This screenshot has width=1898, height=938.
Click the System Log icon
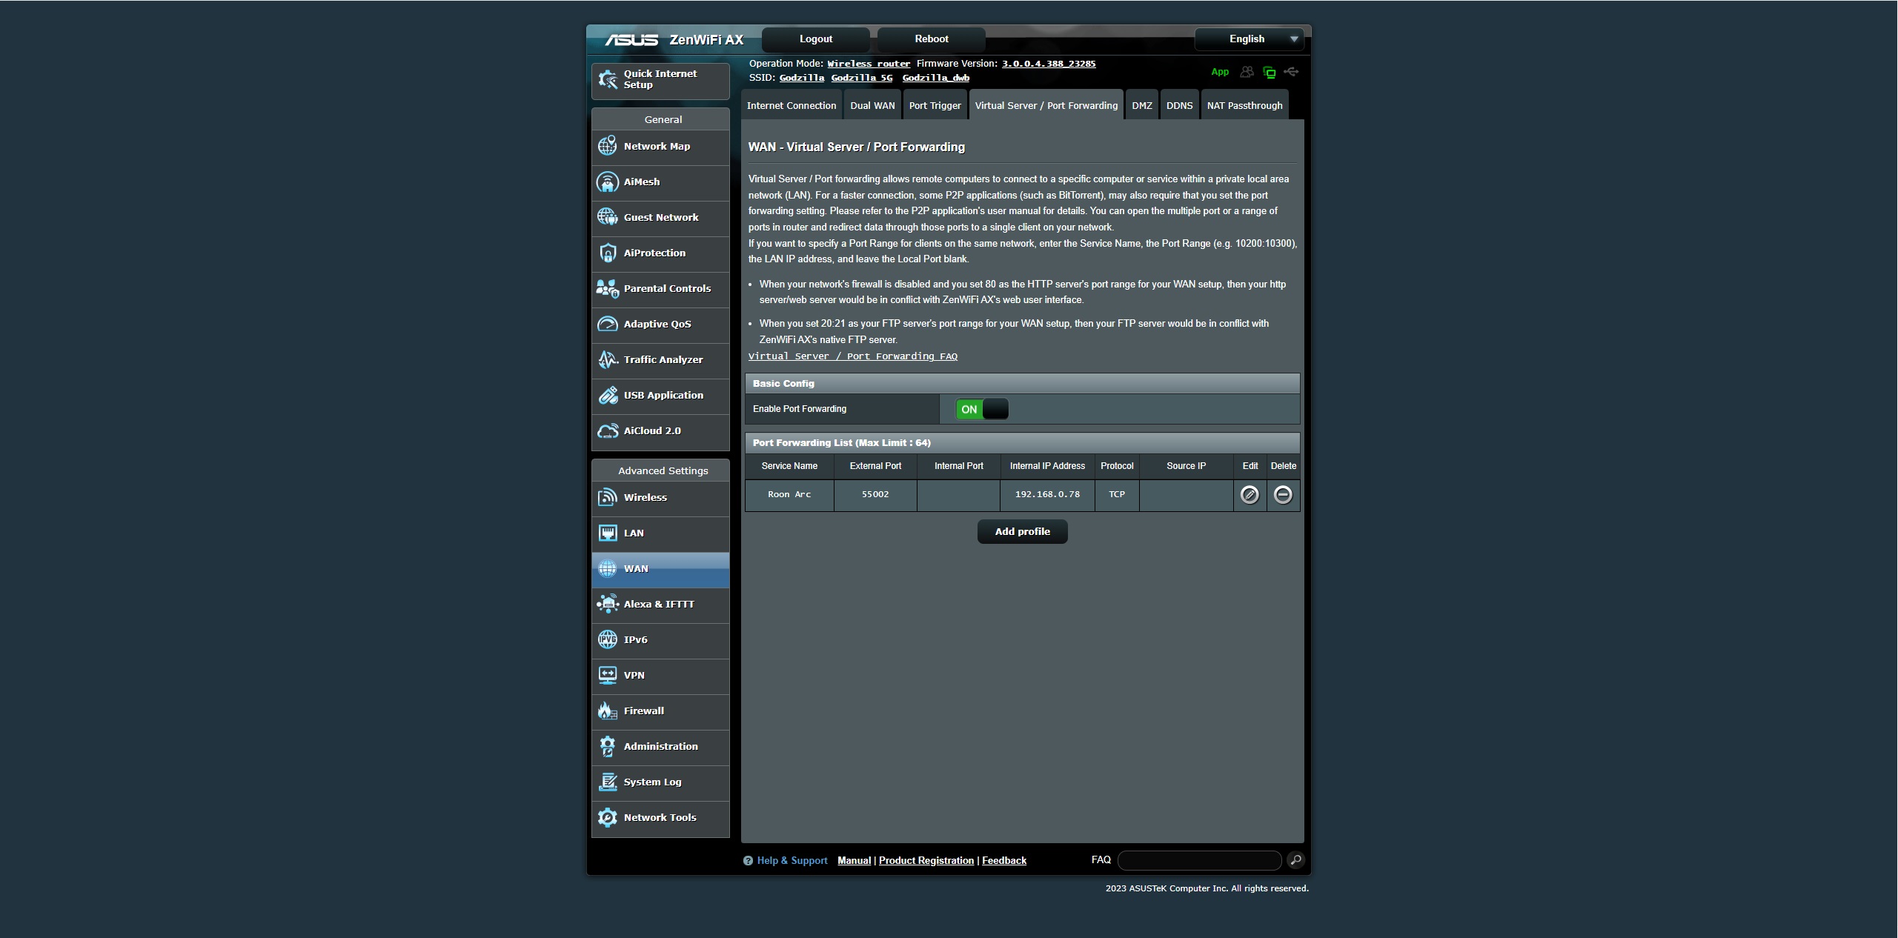608,782
